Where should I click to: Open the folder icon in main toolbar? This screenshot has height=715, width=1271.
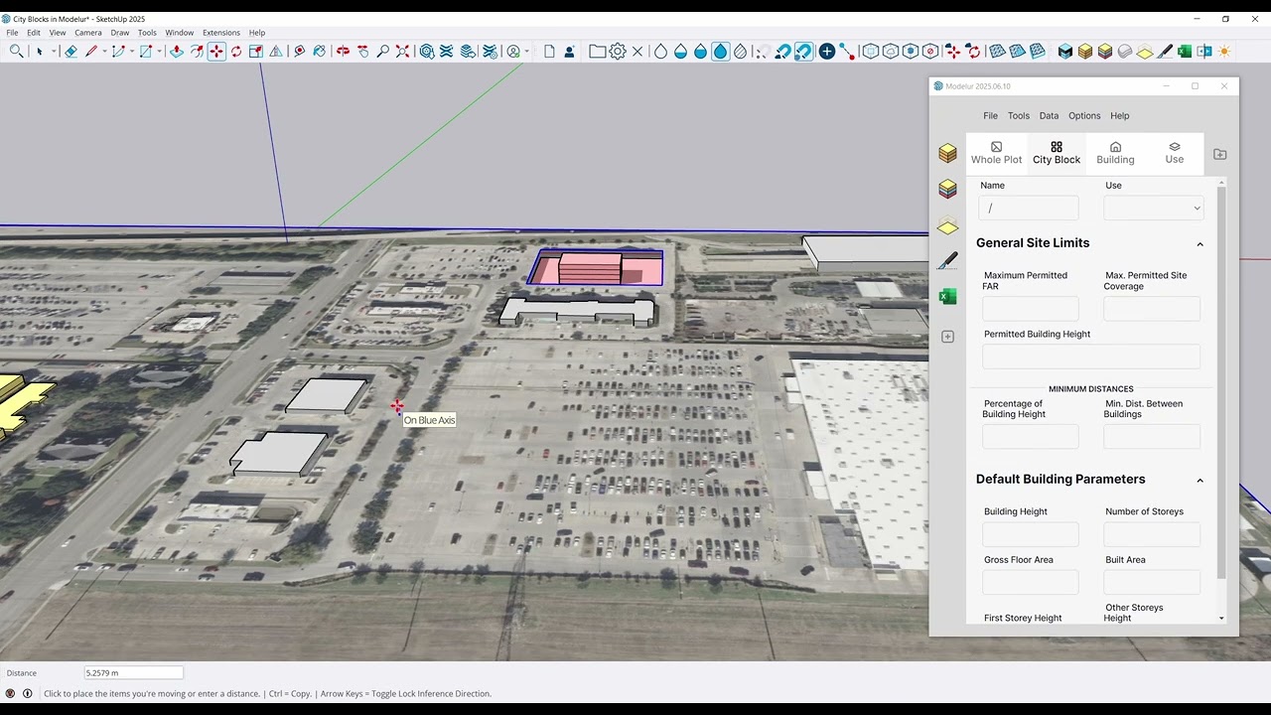click(x=597, y=52)
